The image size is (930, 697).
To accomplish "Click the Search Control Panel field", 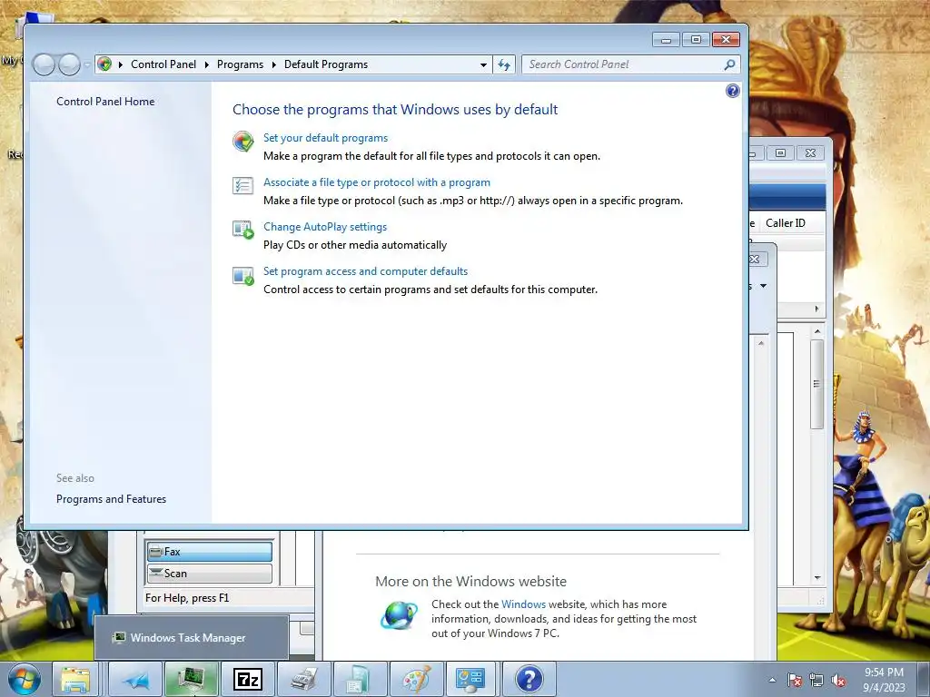I will click(630, 64).
